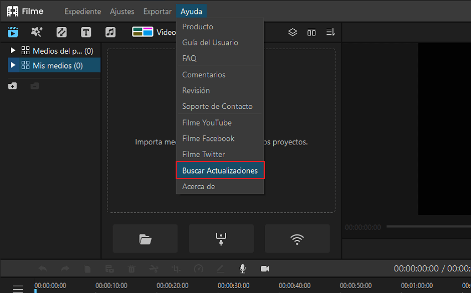Open Filme Facebook menu entry

(x=220, y=138)
